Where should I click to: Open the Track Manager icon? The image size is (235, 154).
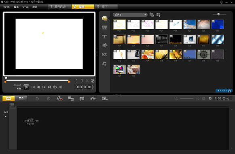(x=12, y=104)
